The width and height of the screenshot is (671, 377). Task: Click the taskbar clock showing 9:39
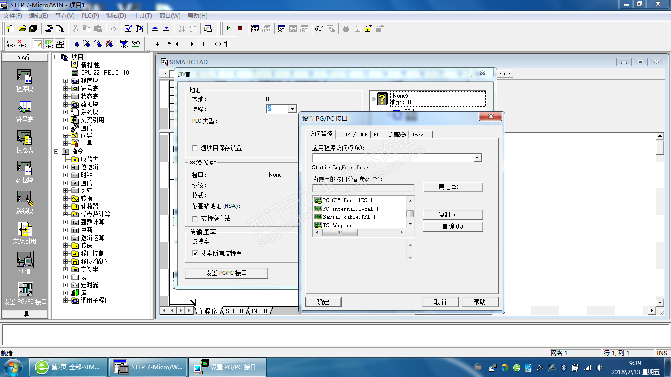[635, 367]
